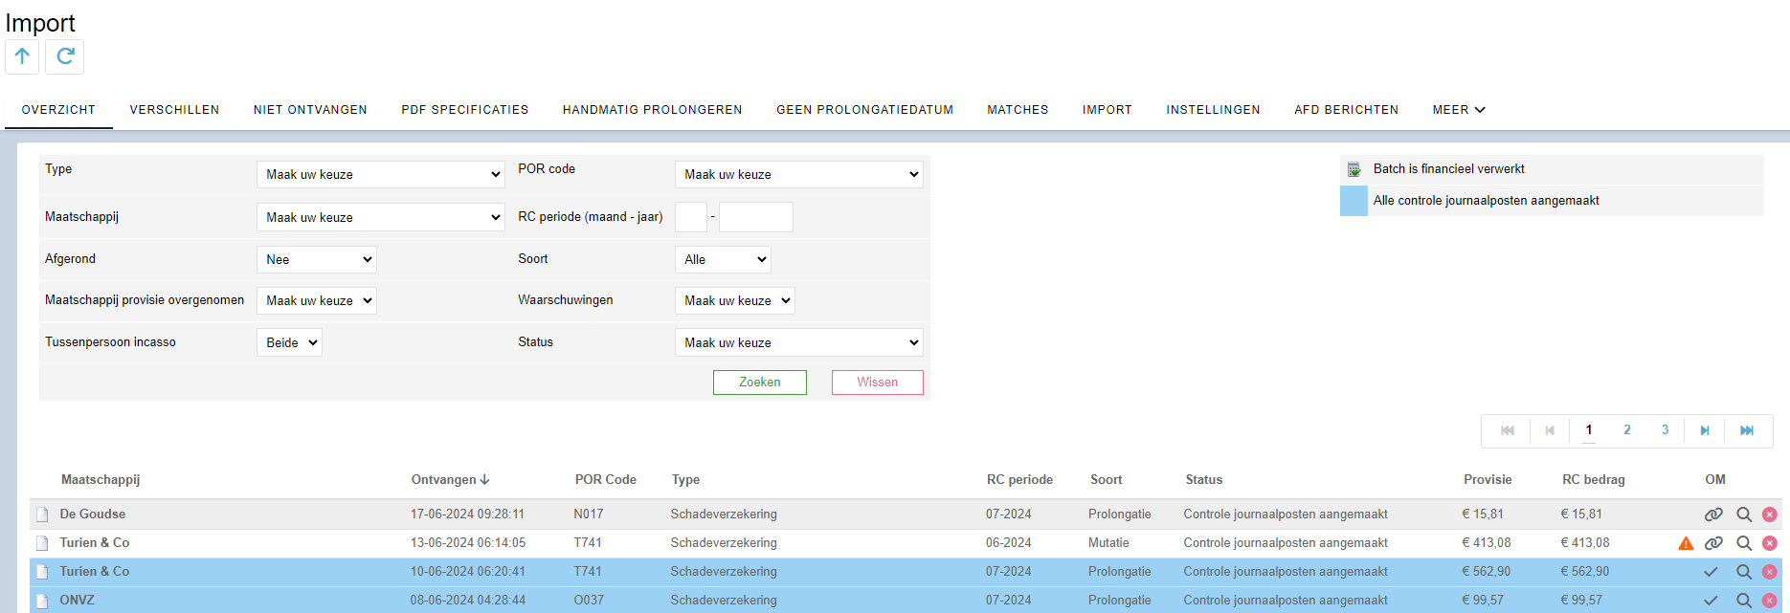
Task: Click red X icon in the € 562,90 row
Action: point(1770,572)
